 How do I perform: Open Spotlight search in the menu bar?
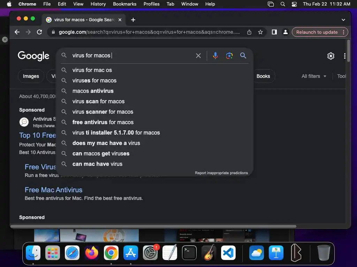[282, 4]
